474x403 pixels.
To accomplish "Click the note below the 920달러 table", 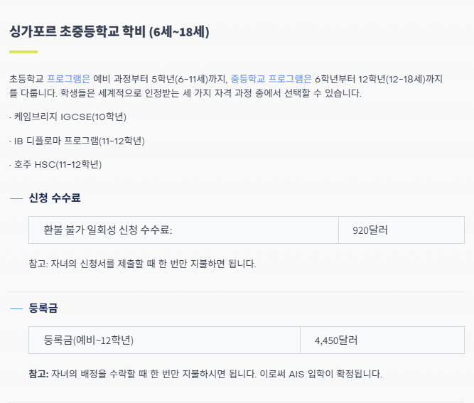I will click(x=142, y=264).
